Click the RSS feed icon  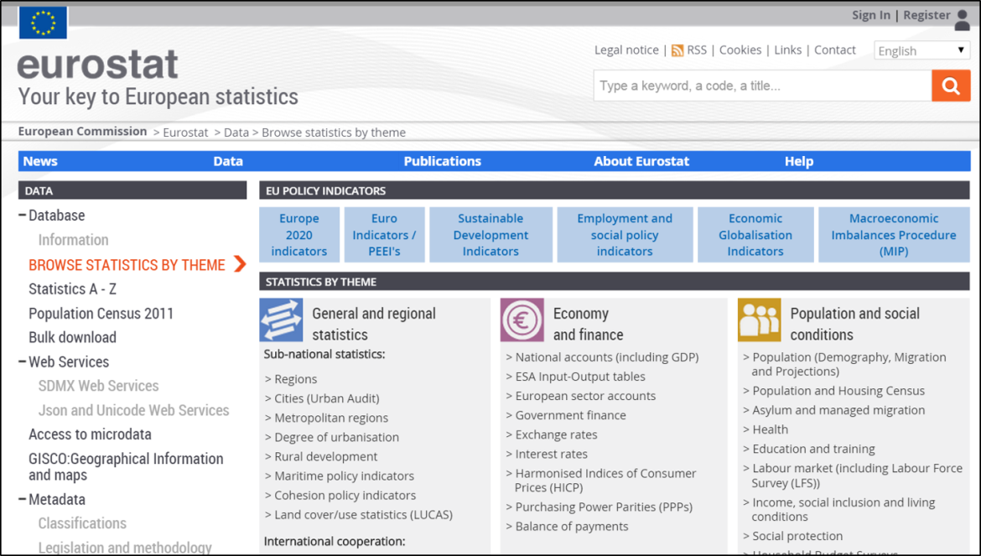click(677, 49)
